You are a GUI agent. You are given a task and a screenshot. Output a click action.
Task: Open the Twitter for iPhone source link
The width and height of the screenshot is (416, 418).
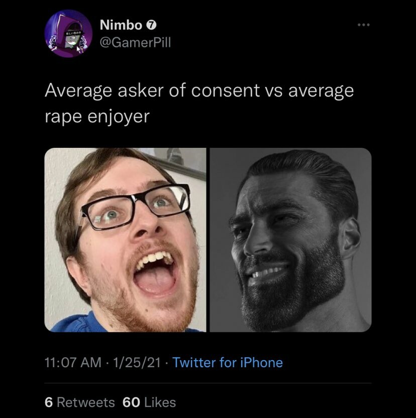click(228, 363)
